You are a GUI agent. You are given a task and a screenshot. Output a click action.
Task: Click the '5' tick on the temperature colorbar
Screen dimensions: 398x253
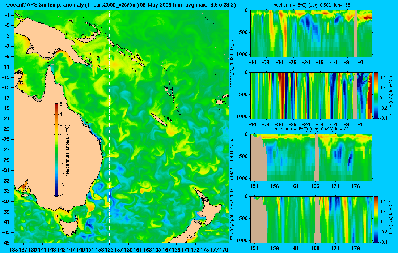point(61,104)
